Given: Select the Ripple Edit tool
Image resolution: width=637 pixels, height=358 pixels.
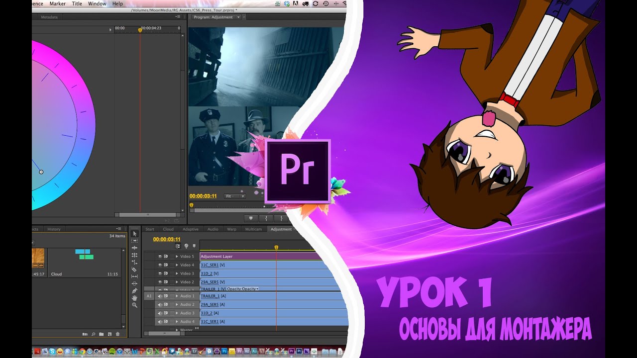Looking at the screenshot, I should click(x=134, y=248).
